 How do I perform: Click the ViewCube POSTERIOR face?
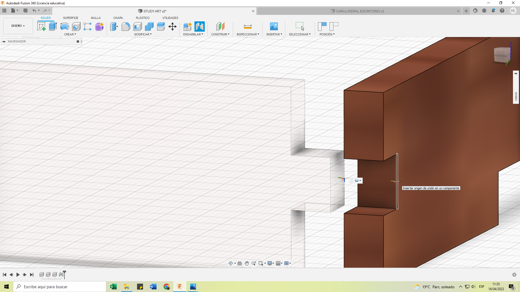(x=501, y=55)
